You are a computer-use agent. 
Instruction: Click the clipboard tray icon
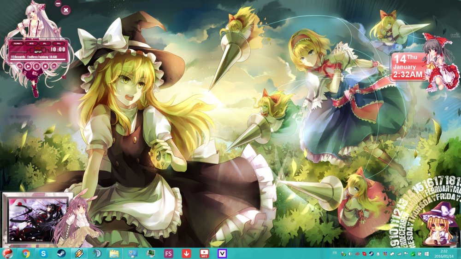(420, 254)
